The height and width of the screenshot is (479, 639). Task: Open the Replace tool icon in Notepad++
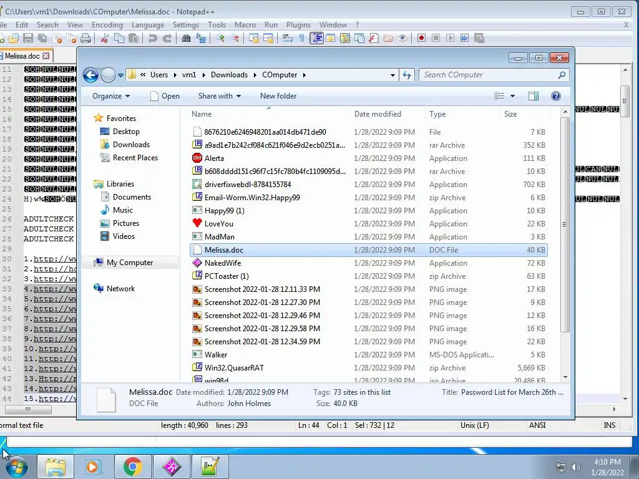pos(200,38)
